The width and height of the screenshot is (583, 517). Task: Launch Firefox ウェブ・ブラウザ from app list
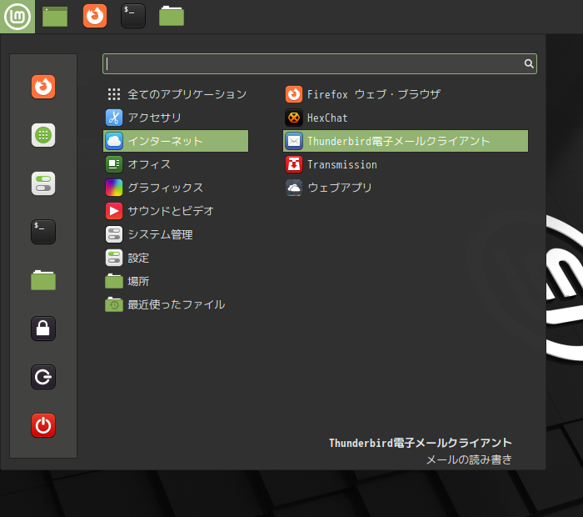pyautogui.click(x=406, y=94)
